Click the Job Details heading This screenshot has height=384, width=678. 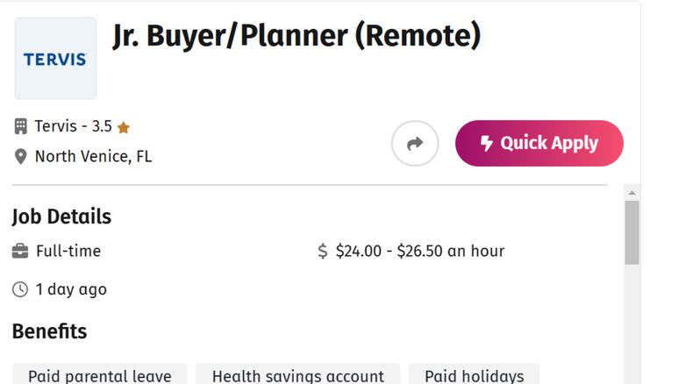[x=61, y=217]
